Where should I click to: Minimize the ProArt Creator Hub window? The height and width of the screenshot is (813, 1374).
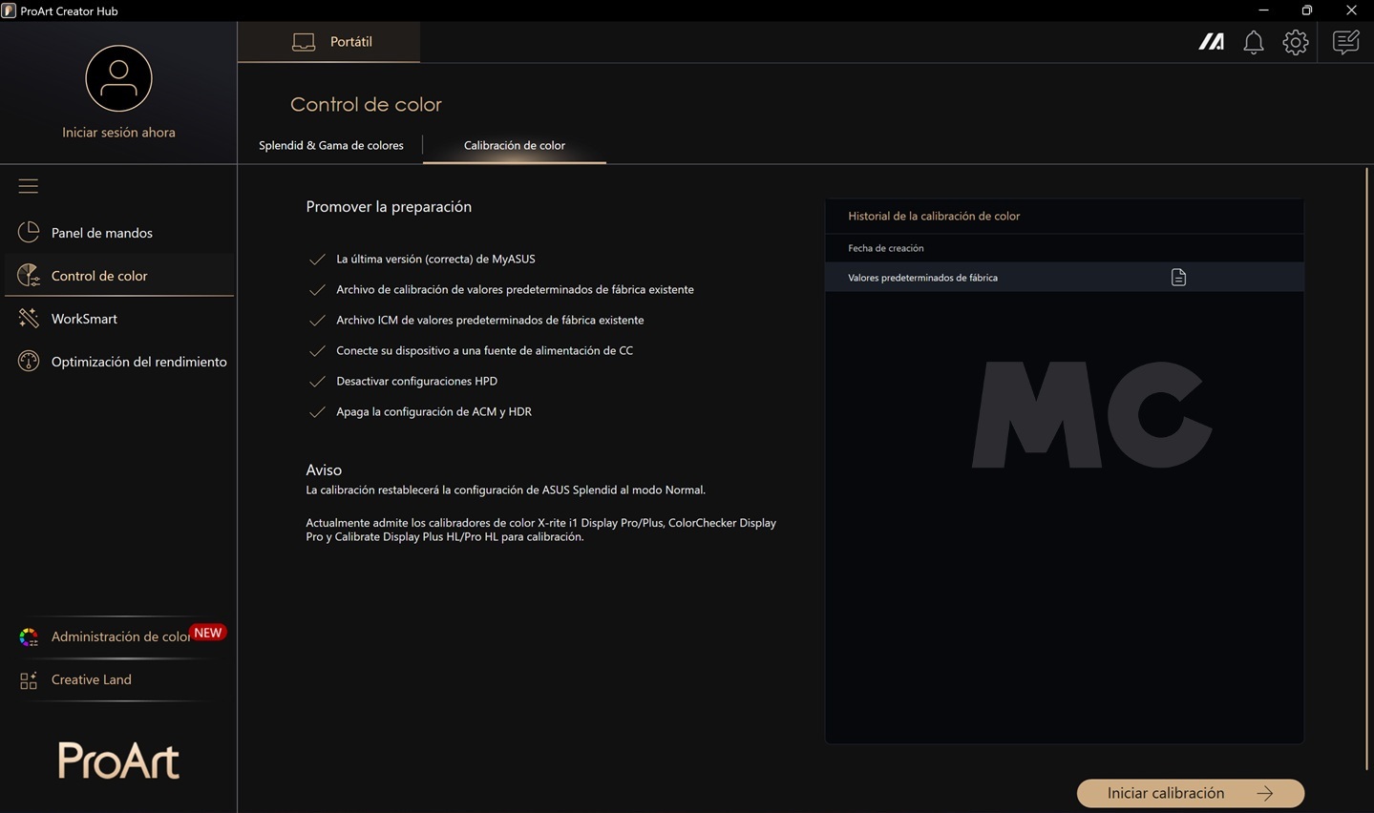[1263, 10]
